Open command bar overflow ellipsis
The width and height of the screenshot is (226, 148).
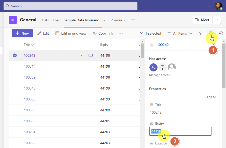121,33
